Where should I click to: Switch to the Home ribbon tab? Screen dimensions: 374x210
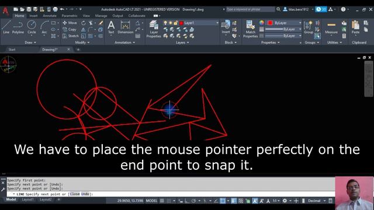pos(19,16)
